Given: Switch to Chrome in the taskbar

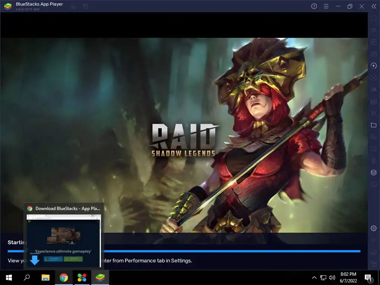Looking at the screenshot, I should tap(64, 278).
